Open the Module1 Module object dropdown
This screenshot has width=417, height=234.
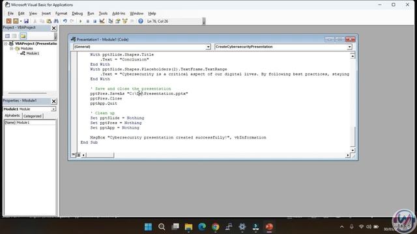click(x=53, y=109)
